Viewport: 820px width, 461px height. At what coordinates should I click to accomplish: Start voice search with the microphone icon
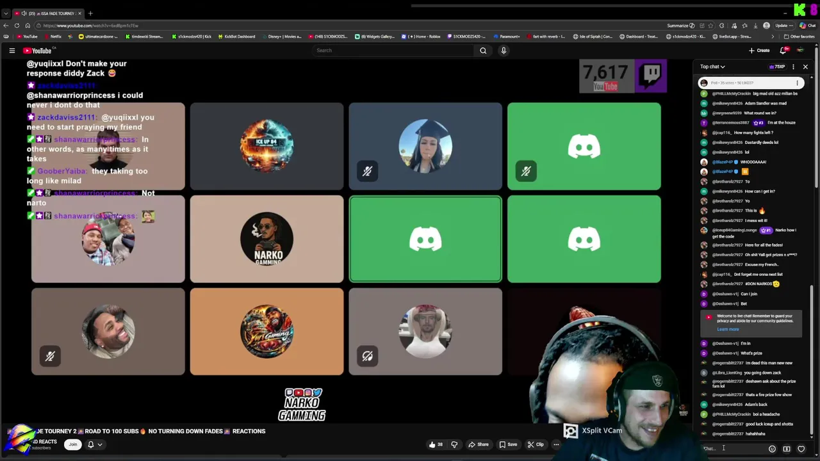click(x=504, y=51)
